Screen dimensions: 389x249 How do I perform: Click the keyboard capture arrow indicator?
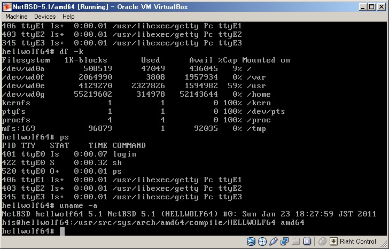334,242
